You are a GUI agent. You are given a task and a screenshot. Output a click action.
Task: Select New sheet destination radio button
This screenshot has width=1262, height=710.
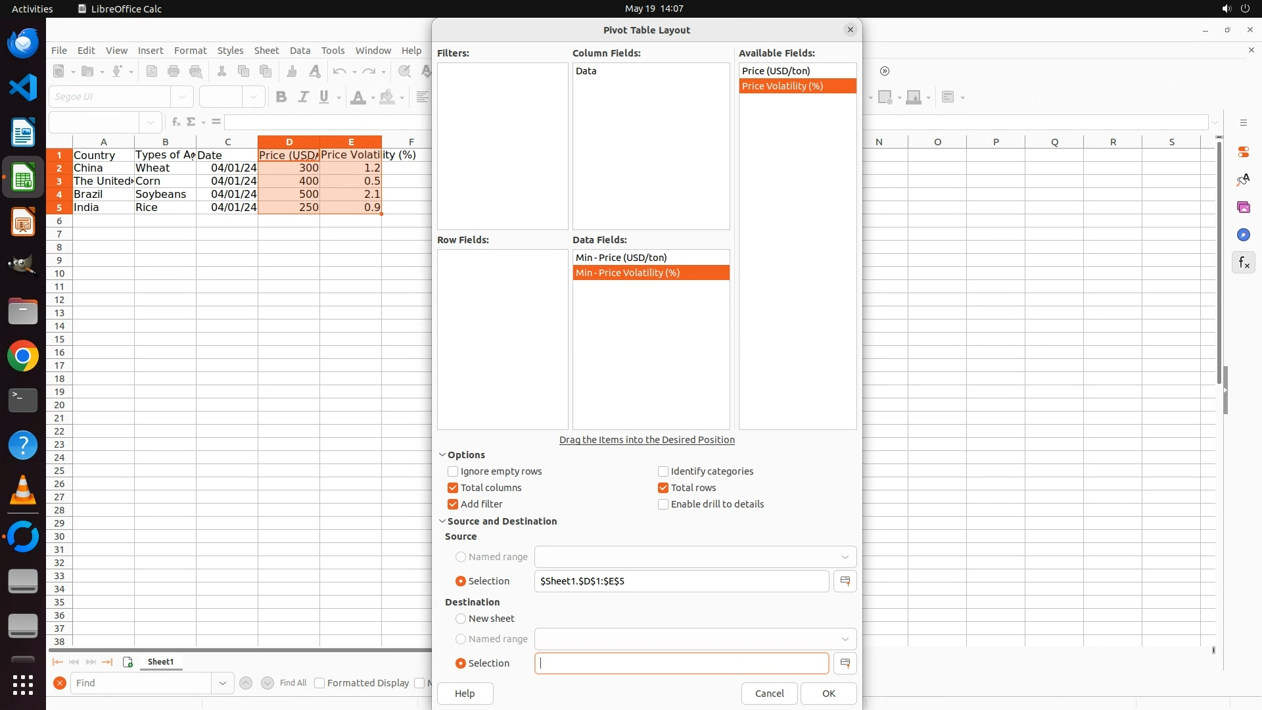pos(461,619)
